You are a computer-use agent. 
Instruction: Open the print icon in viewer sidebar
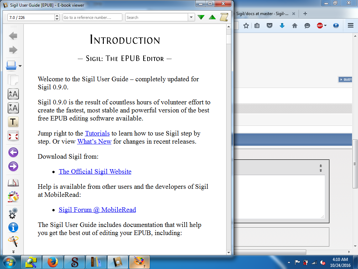(11, 65)
